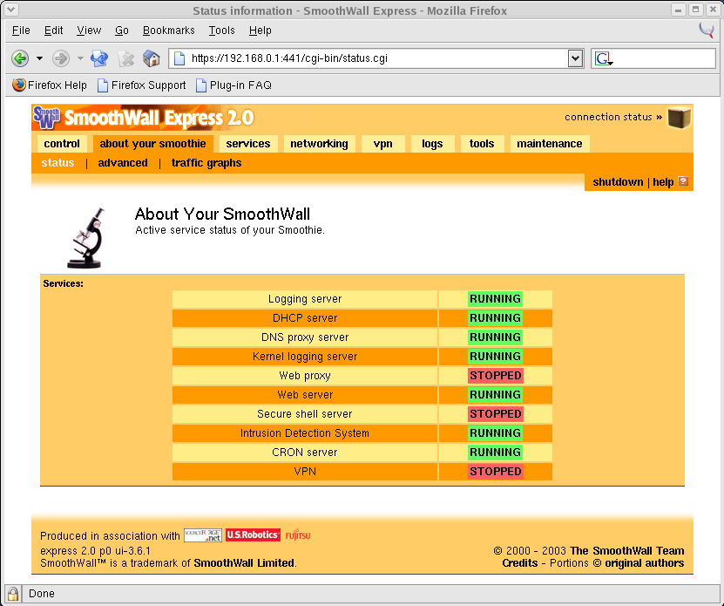Click the page icon in the address bar
The width and height of the screenshot is (724, 606).
coord(179,58)
